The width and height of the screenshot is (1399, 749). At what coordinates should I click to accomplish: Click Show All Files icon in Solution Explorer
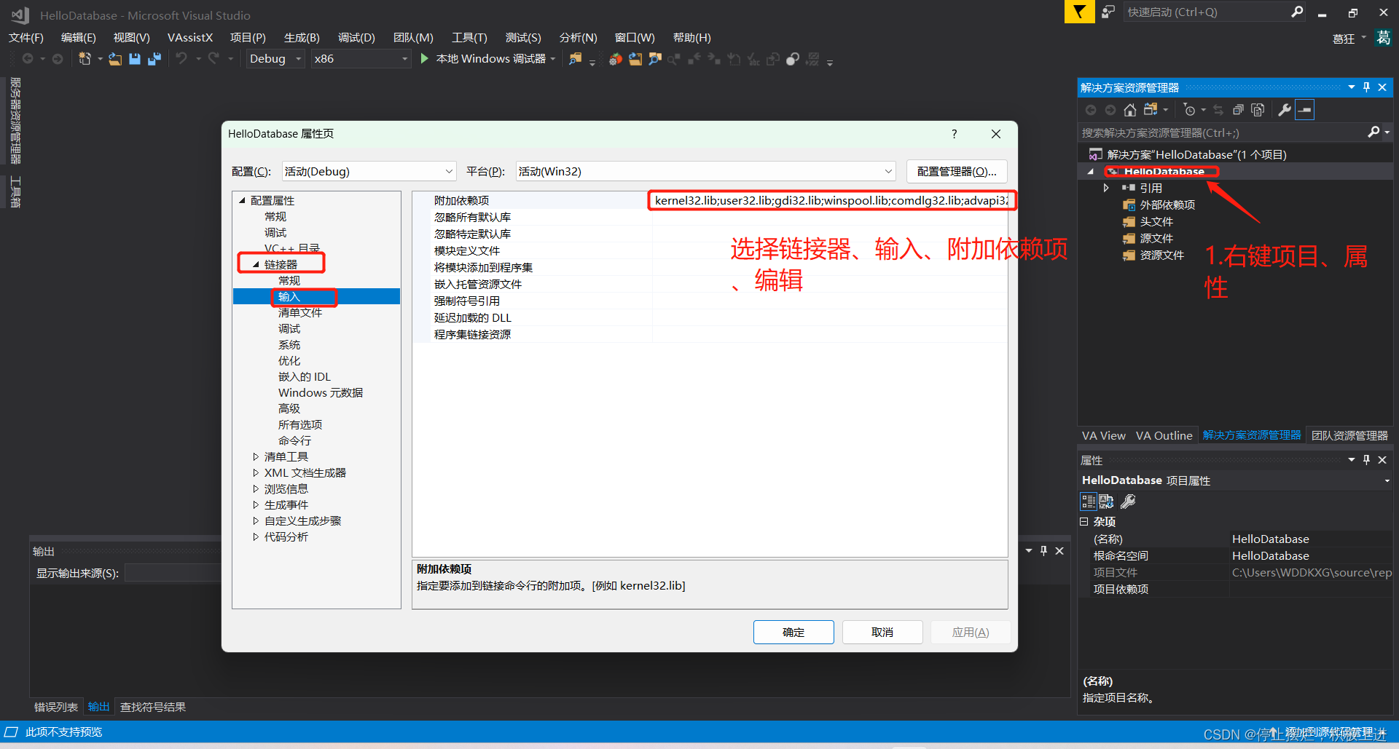(1258, 110)
